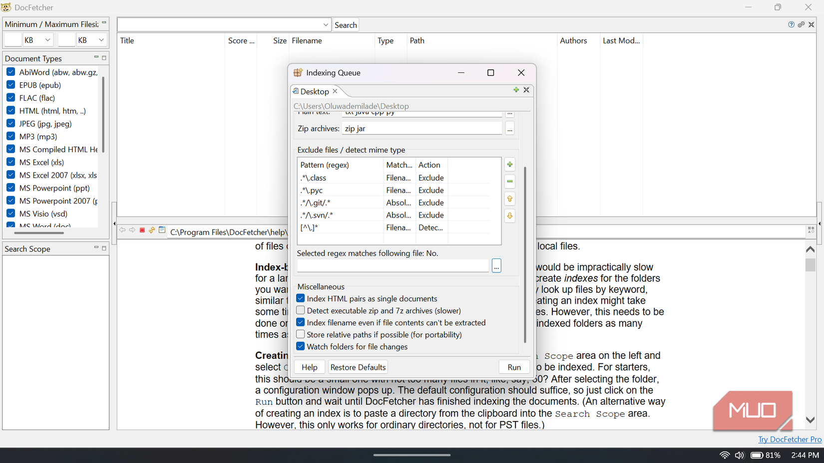
Task: Add a new indexing queue entry with the green plus
Action: click(x=516, y=90)
